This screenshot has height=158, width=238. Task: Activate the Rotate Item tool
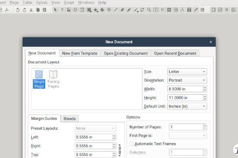pyautogui.click(x=142, y=10)
